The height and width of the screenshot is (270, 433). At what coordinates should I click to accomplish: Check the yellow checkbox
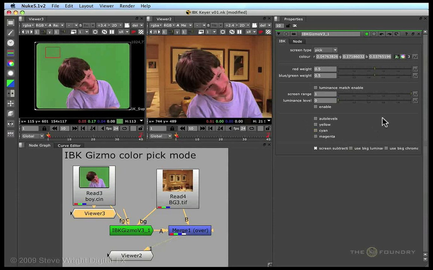click(x=315, y=124)
